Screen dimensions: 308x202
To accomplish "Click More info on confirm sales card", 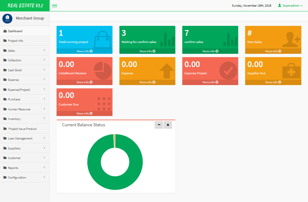I will coord(210,51).
